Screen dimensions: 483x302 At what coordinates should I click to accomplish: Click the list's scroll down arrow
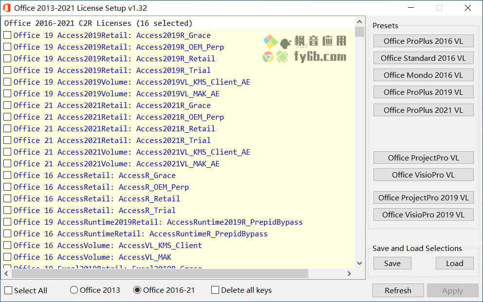point(359,263)
